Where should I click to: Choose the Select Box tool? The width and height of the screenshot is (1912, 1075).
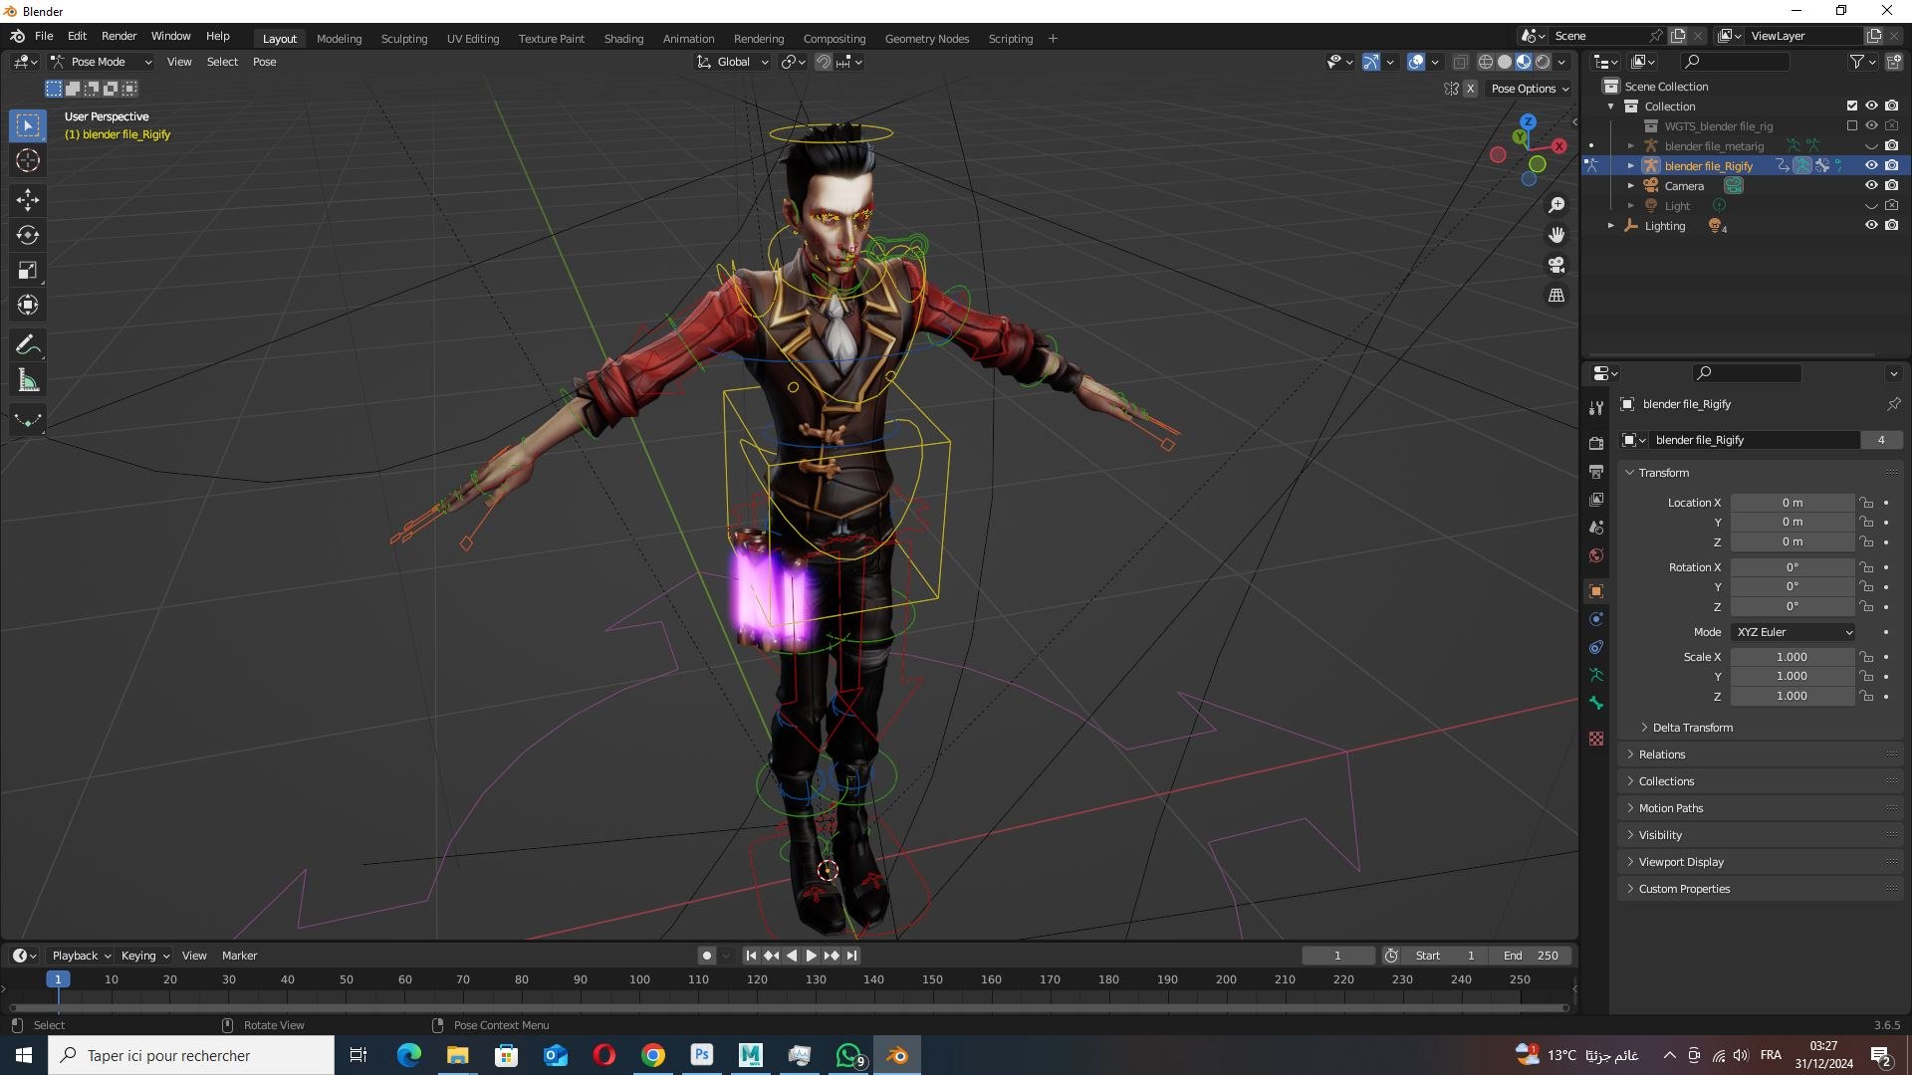[28, 125]
